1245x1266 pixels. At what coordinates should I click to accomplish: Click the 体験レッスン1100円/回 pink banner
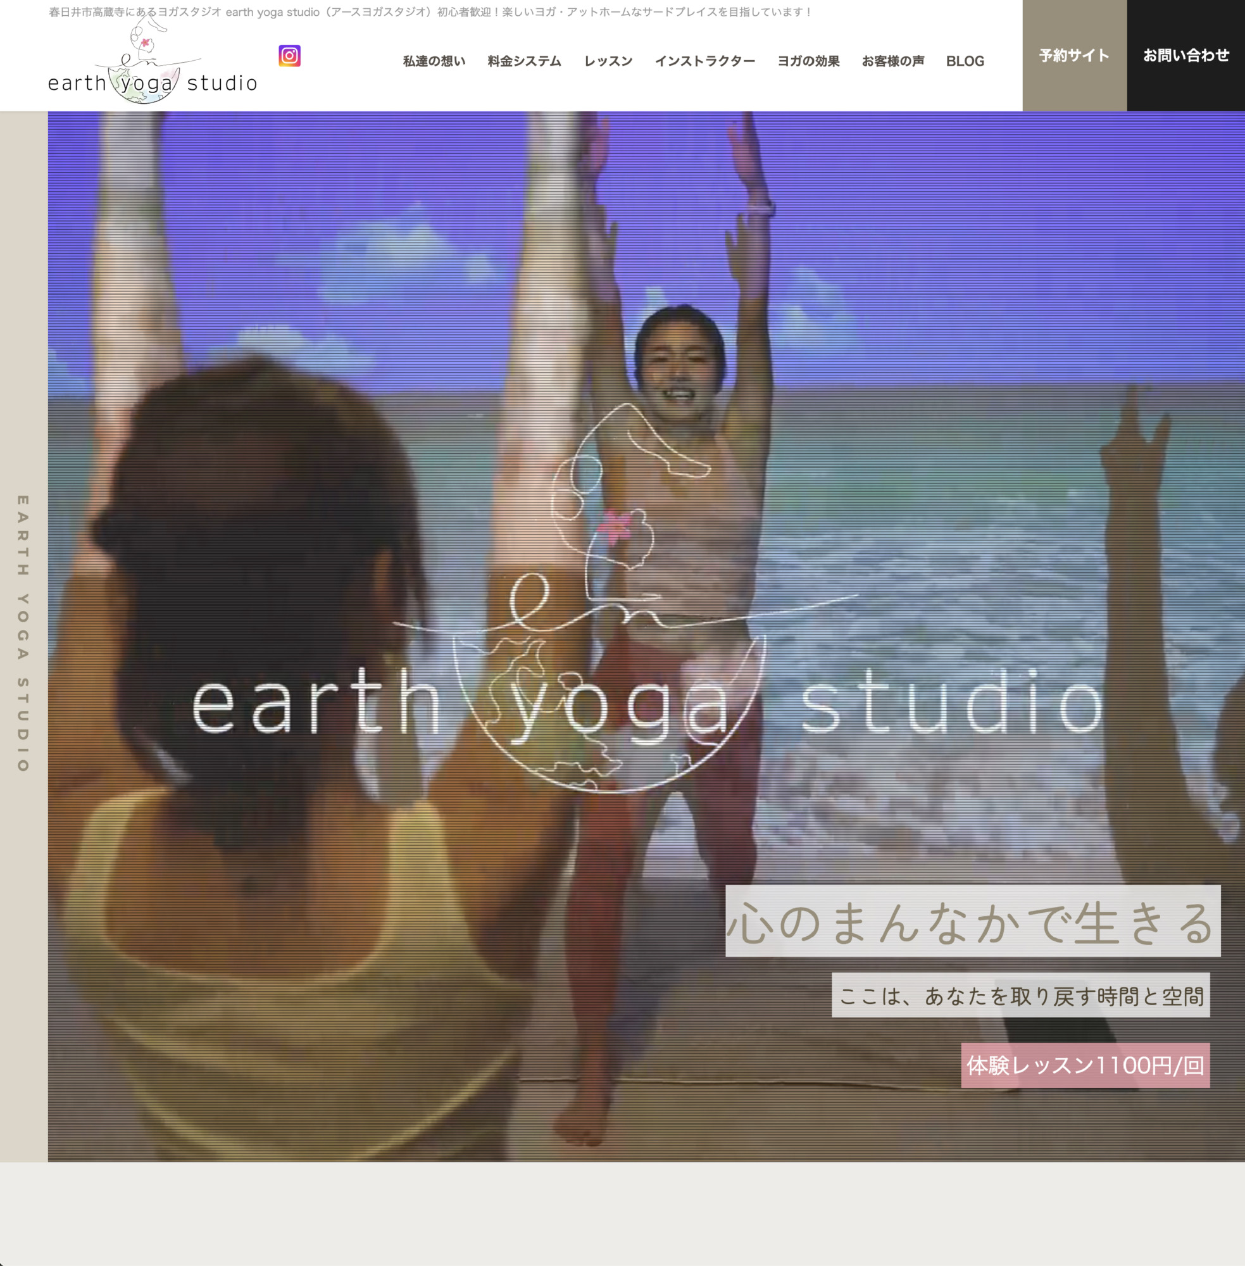[x=1085, y=1065]
